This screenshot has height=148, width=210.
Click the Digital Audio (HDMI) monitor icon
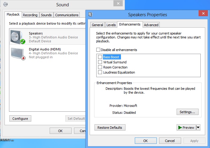tap(18, 54)
